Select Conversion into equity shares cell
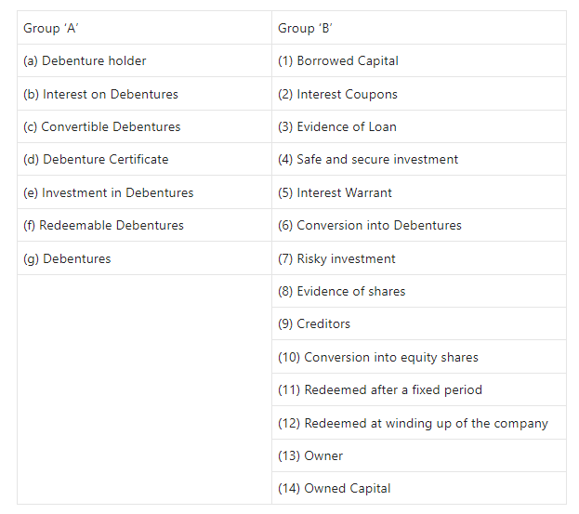 pos(419,357)
